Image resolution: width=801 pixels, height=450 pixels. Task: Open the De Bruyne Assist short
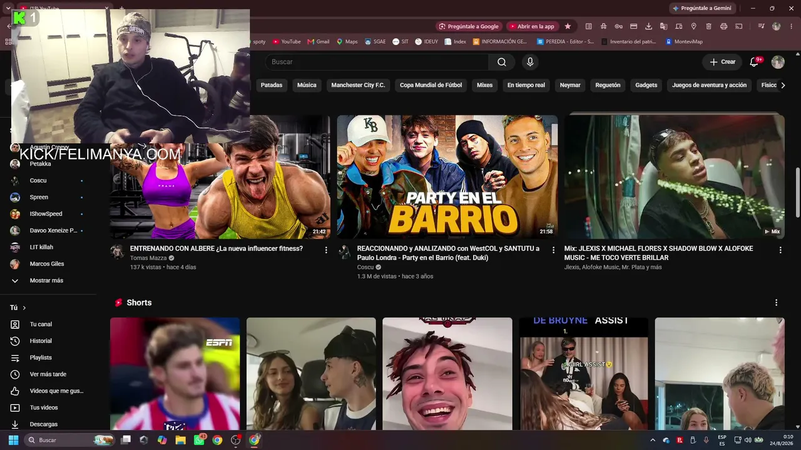coord(584,373)
